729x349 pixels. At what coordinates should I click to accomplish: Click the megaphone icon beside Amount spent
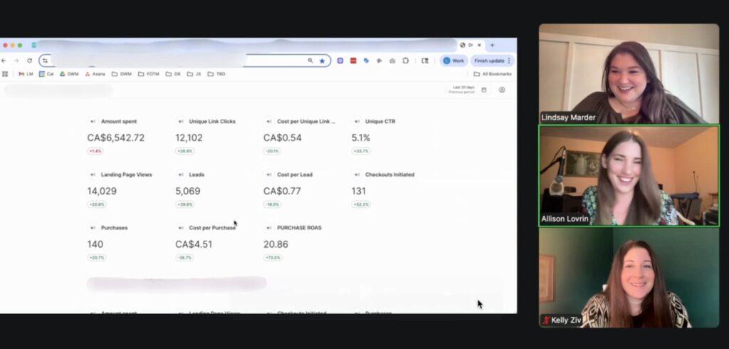pos(93,122)
